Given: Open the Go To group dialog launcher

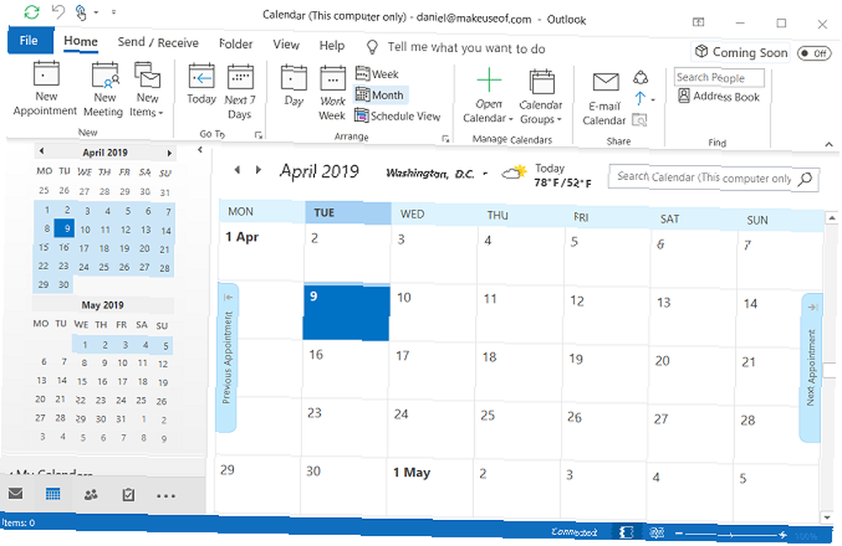Looking at the screenshot, I should (258, 135).
